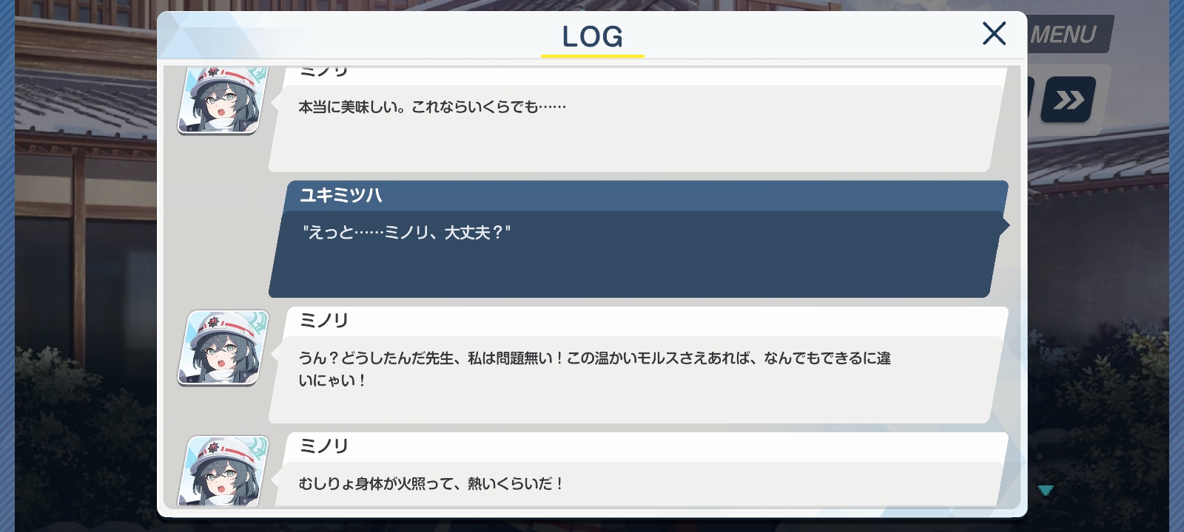This screenshot has height=532, width=1184.
Task: Click dialogue line えっと……ミノリ、大丈夫？
Action: pos(406,233)
